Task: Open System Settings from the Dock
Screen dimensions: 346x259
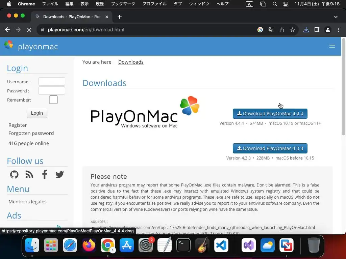Action: 146,245
